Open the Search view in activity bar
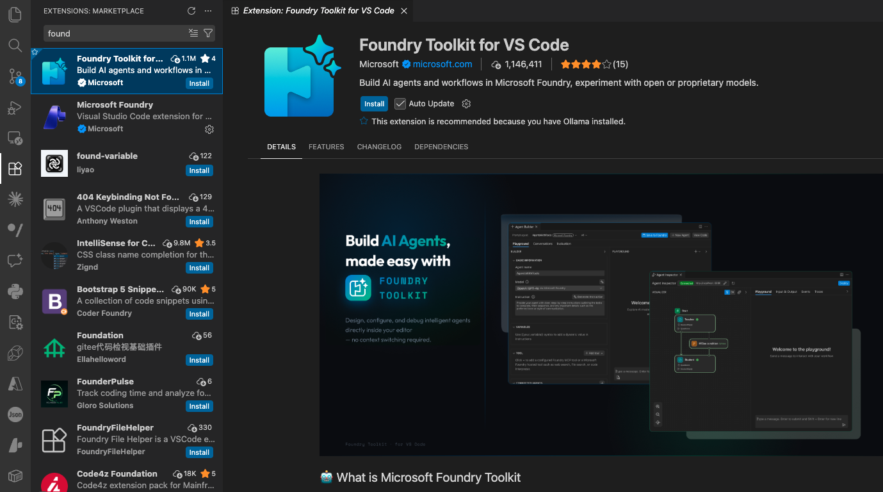Viewport: 883px width, 492px height. click(15, 45)
